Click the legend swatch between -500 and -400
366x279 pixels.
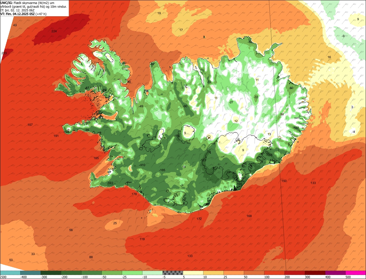10,272
